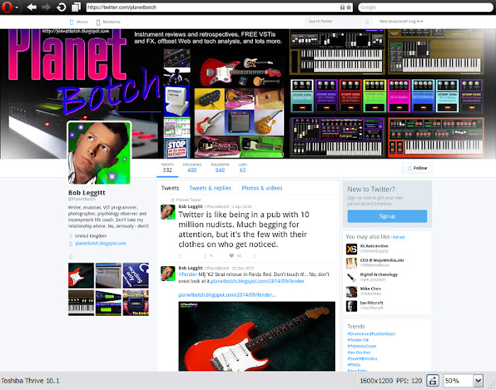
Task: Open the Moments nav item
Action: [x=108, y=22]
